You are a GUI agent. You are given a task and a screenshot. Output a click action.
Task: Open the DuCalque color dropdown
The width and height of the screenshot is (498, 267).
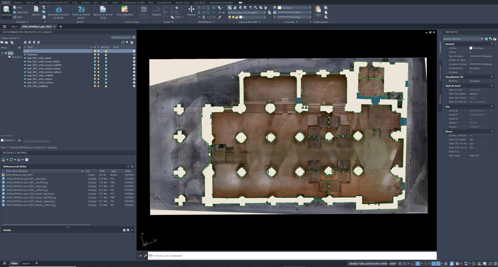294,8
